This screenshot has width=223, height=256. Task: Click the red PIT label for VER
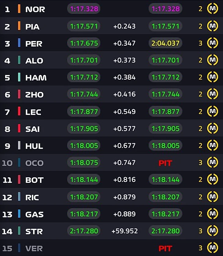(165, 248)
